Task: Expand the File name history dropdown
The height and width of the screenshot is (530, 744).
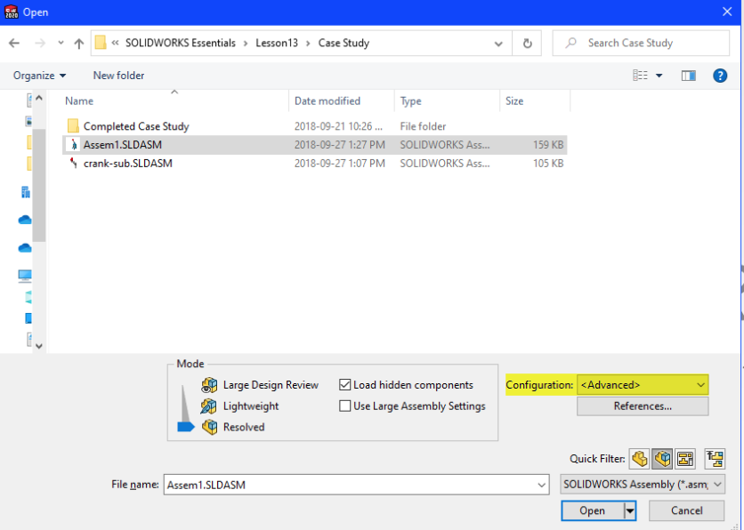Action: point(541,485)
